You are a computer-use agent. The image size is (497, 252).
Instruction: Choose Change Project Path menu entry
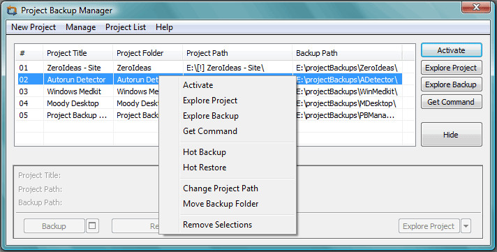[x=221, y=188]
